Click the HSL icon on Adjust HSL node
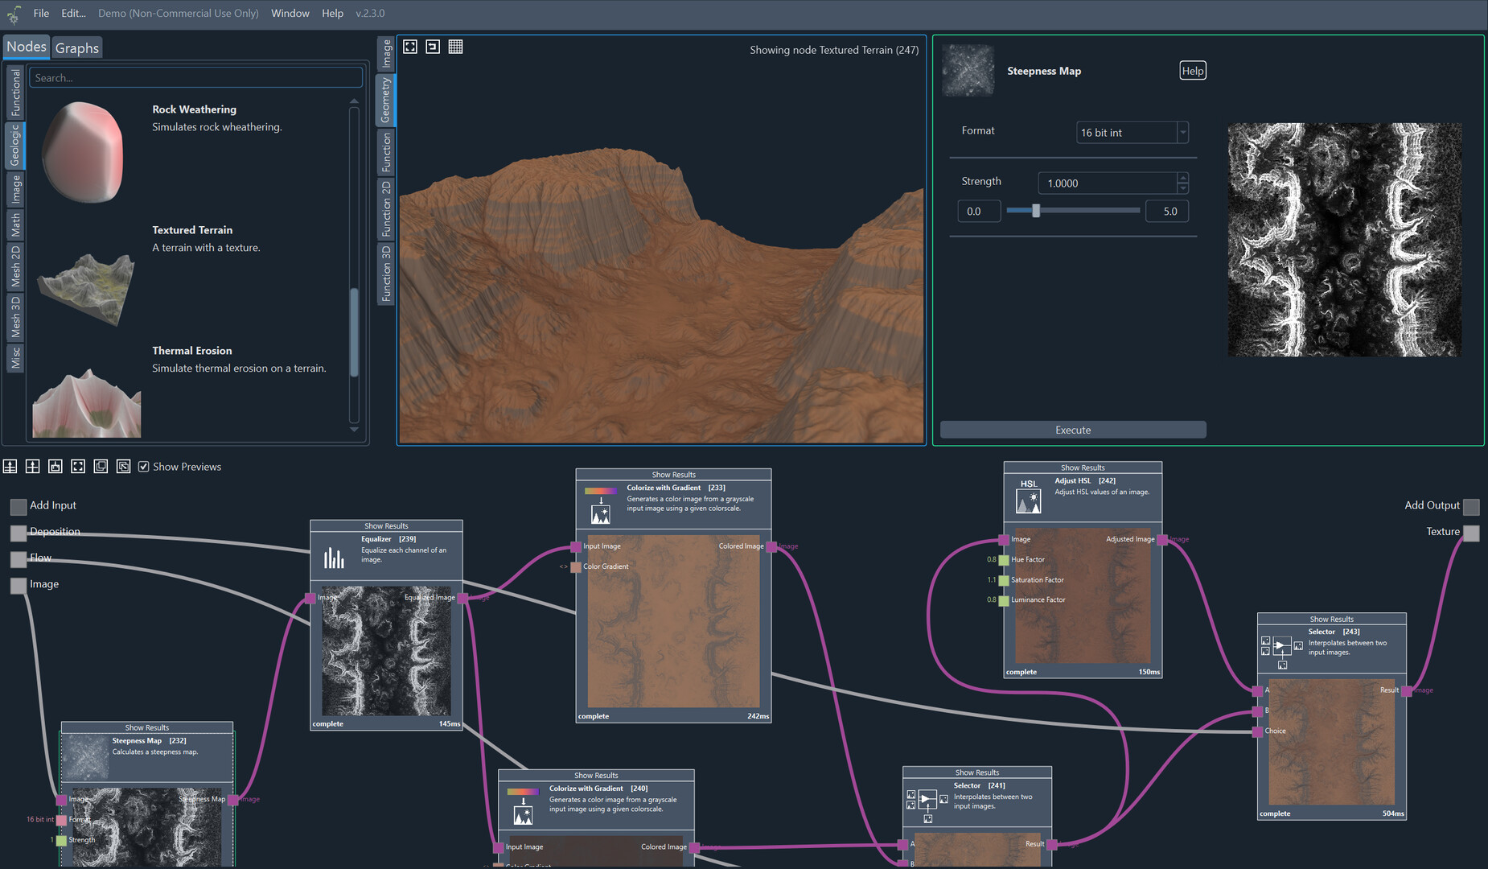 pos(1029,496)
